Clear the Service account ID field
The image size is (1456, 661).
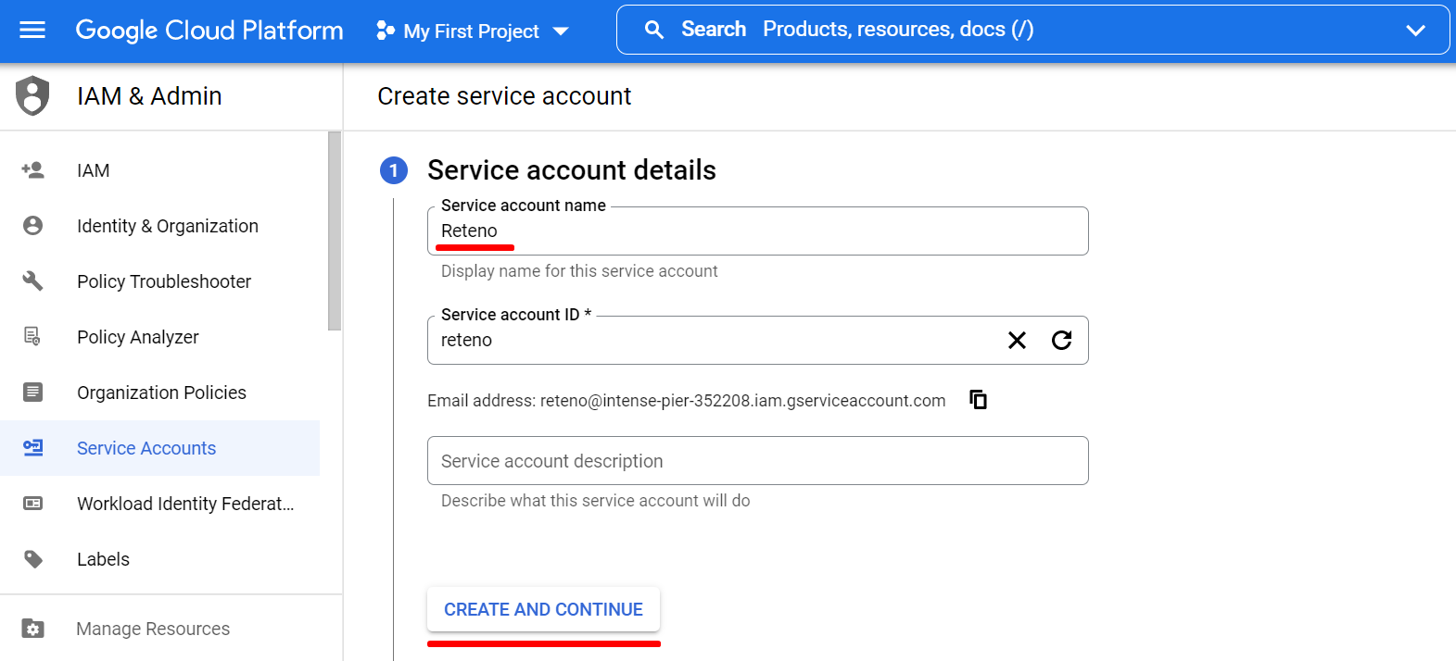tap(1017, 341)
